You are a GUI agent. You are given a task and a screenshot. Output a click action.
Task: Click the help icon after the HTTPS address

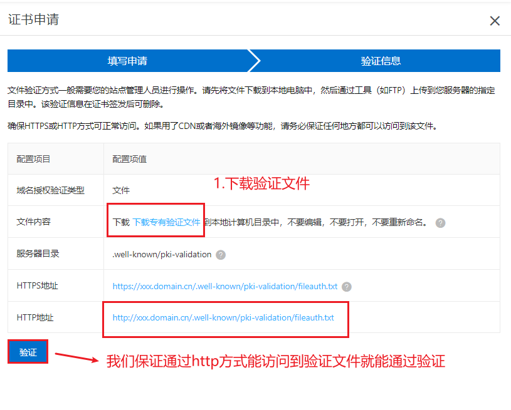pos(347,287)
